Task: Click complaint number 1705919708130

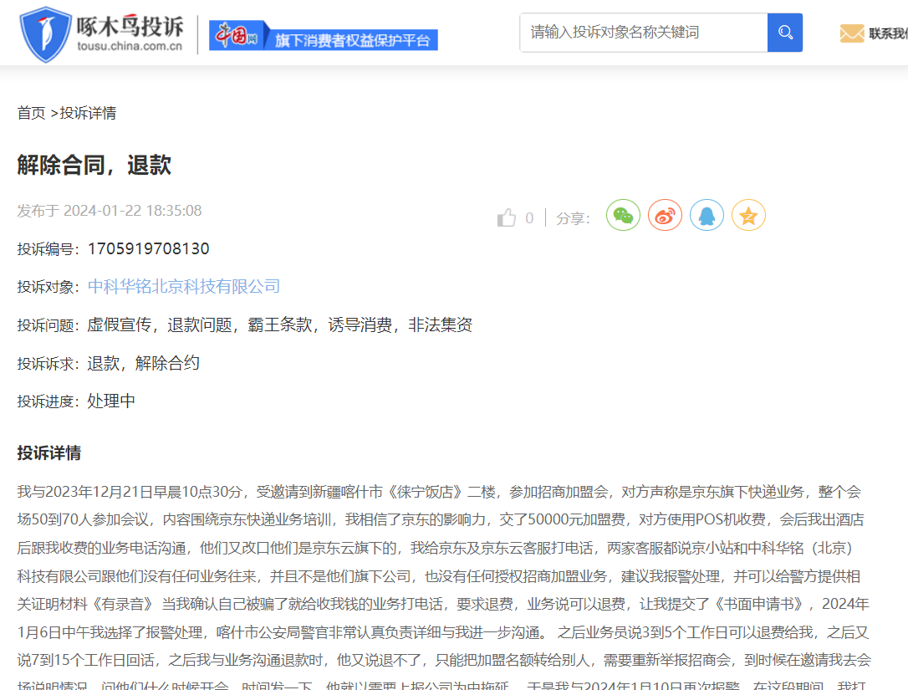Action: coord(148,248)
